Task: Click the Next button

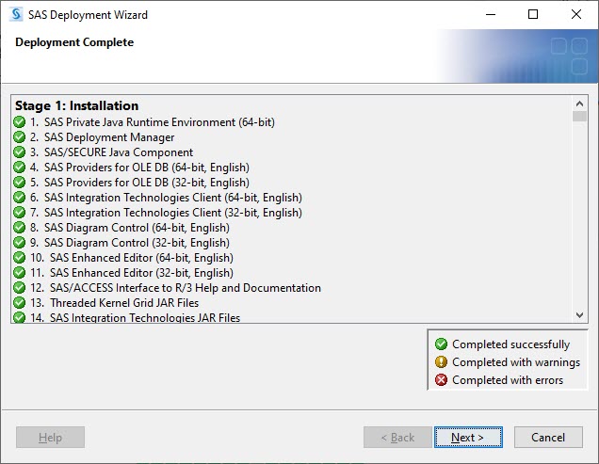Action: 468,438
